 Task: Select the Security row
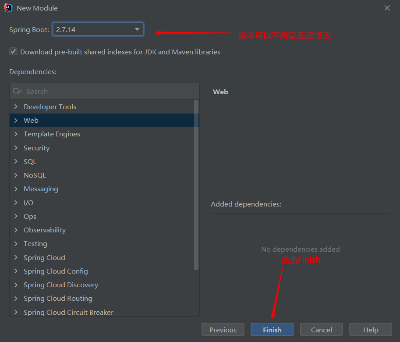click(102, 148)
